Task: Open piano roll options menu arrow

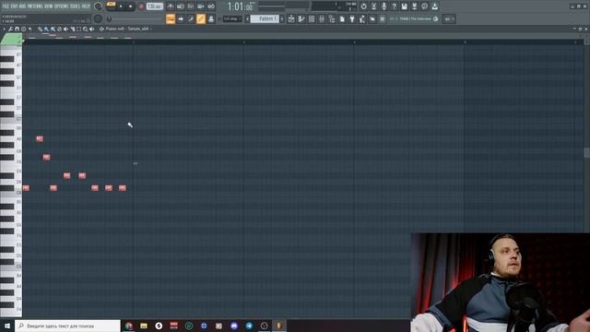Action: point(4,29)
